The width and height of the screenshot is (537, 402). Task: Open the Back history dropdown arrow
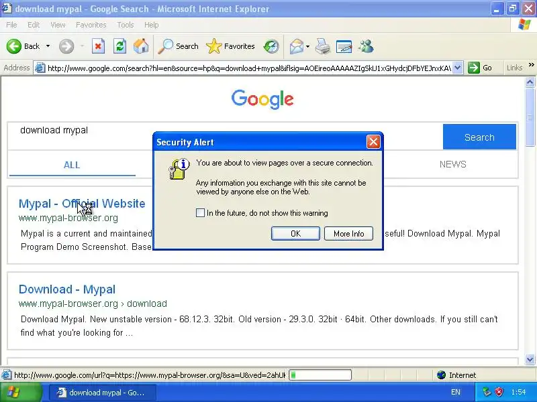pyautogui.click(x=48, y=46)
